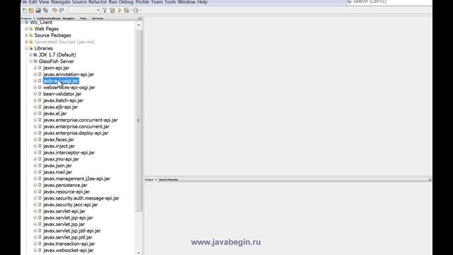Screen dimensions: 453x255
Task: Select javax.security.auth.message-api.jar row
Action: tap(81, 198)
